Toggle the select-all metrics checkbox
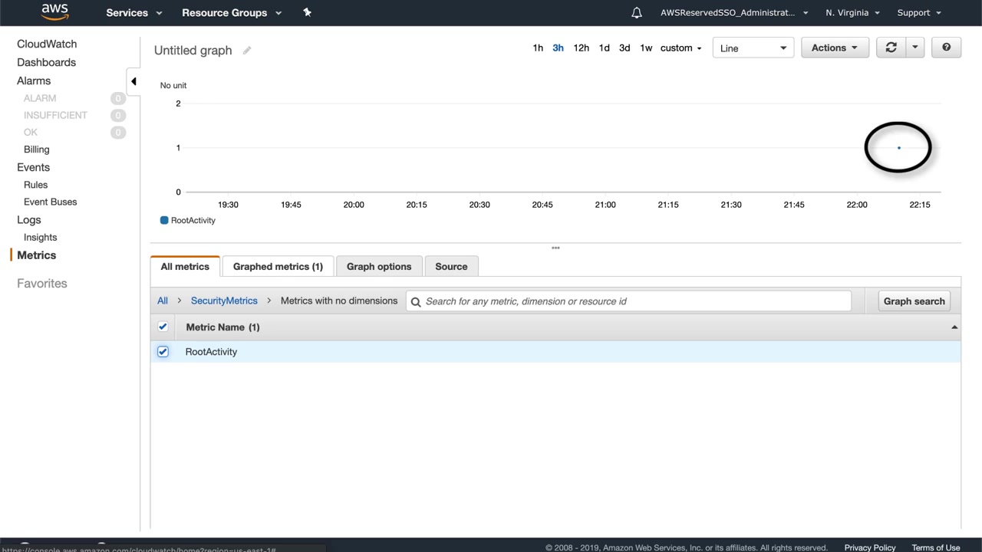This screenshot has width=982, height=552. 163,327
